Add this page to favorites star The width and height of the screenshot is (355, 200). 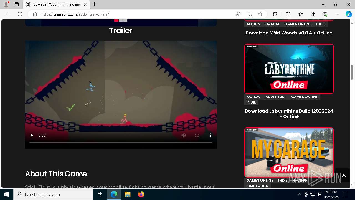click(x=260, y=14)
